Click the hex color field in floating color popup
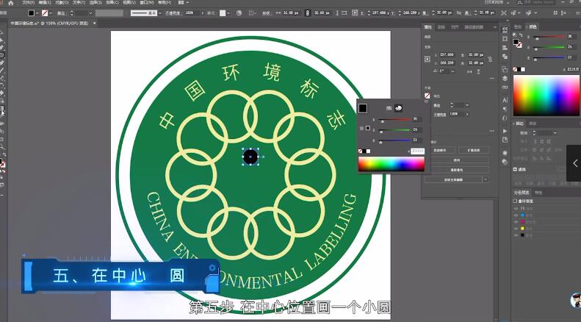 click(x=417, y=151)
